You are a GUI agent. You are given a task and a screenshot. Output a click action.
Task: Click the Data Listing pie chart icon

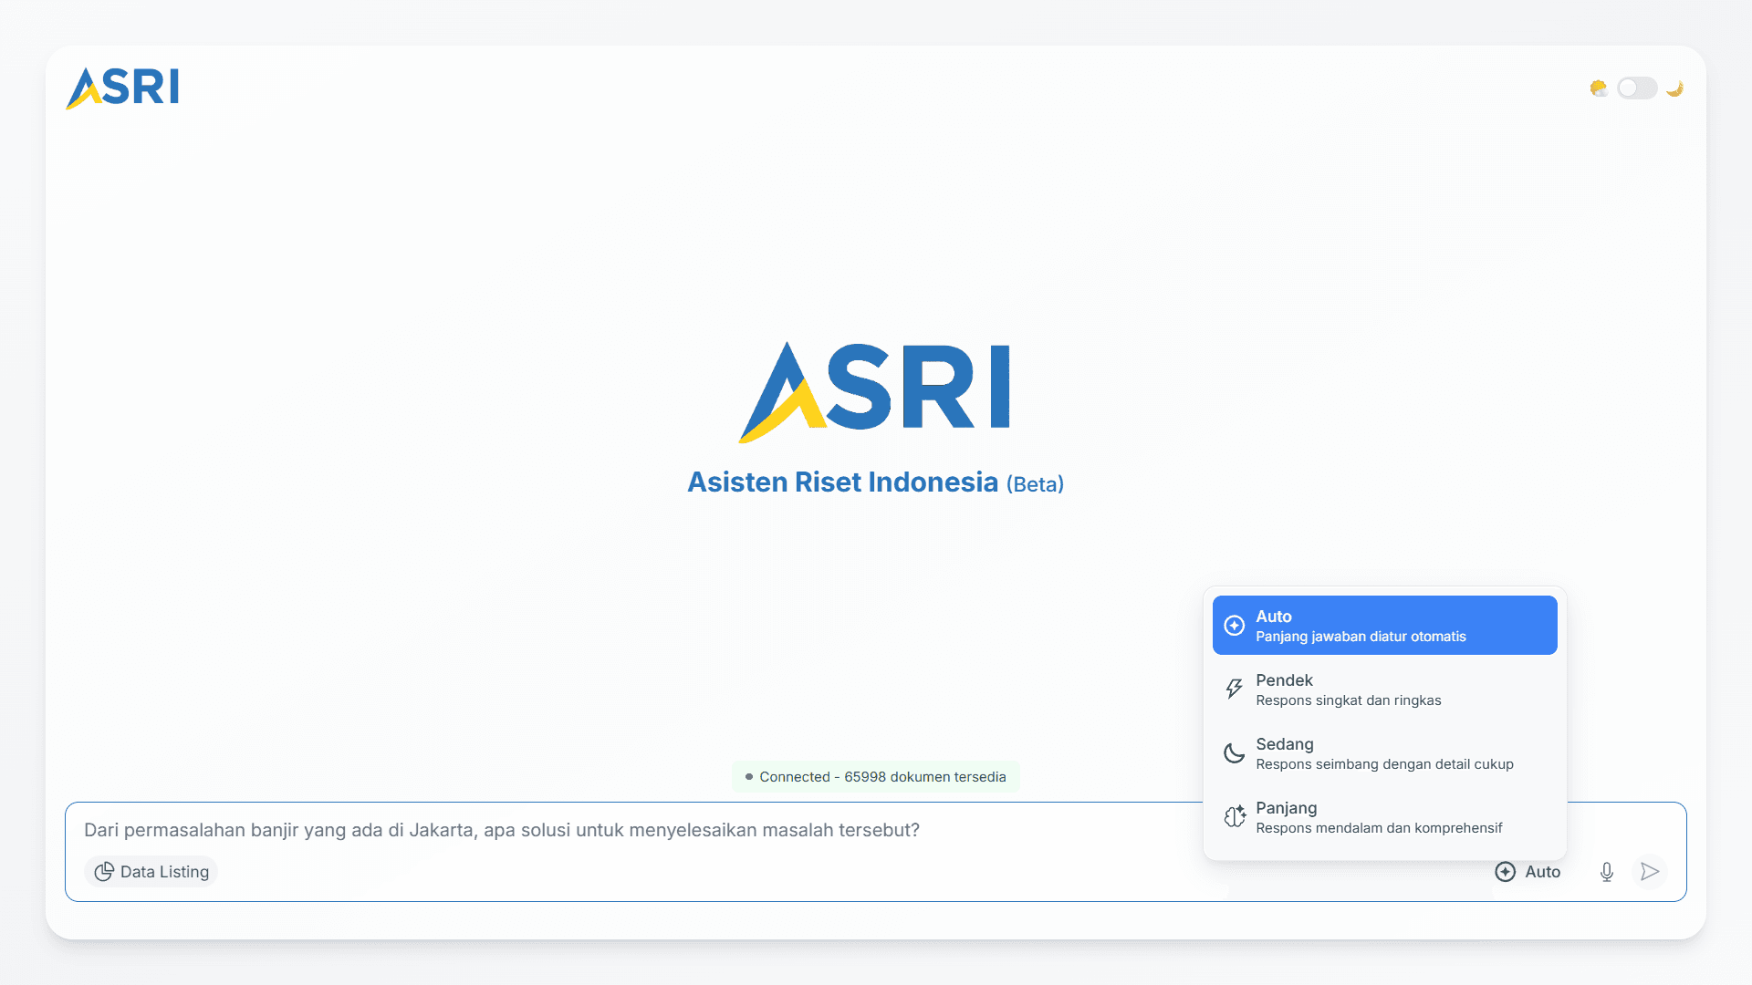(104, 872)
